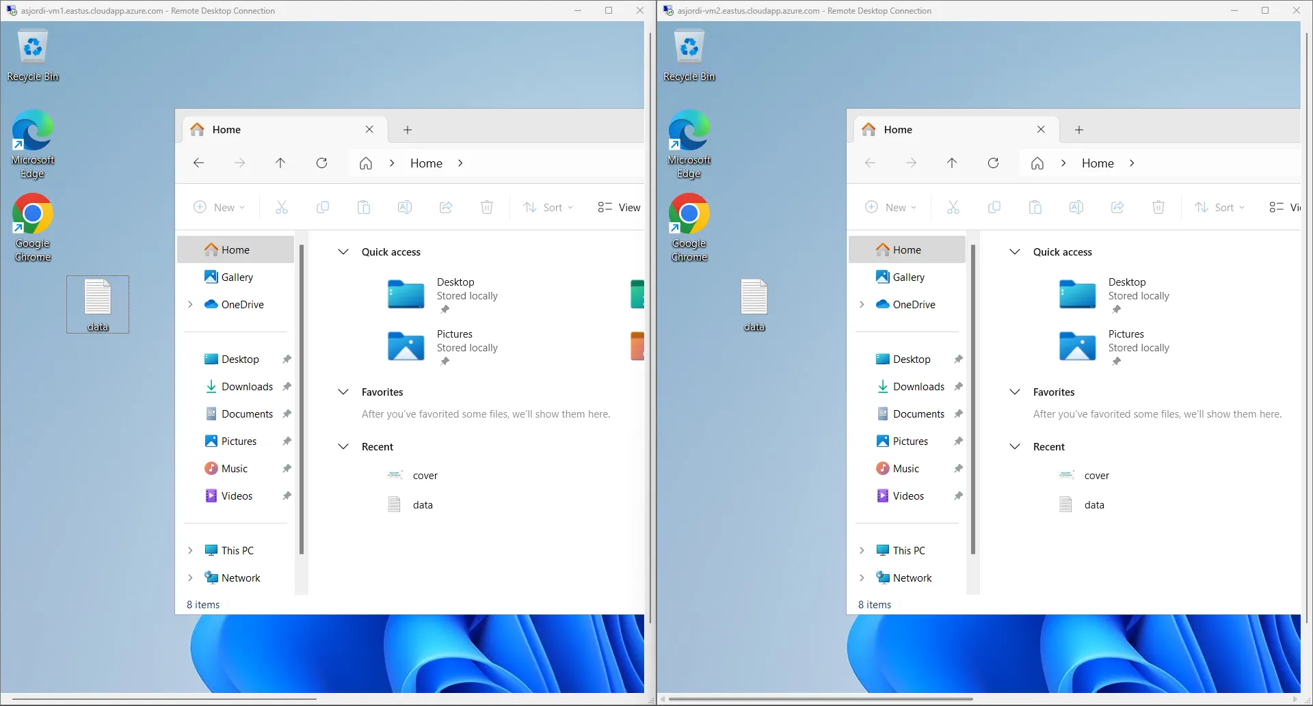Open New dropdown in vm1 Explorer
Screen dimensions: 1313x706
point(220,207)
